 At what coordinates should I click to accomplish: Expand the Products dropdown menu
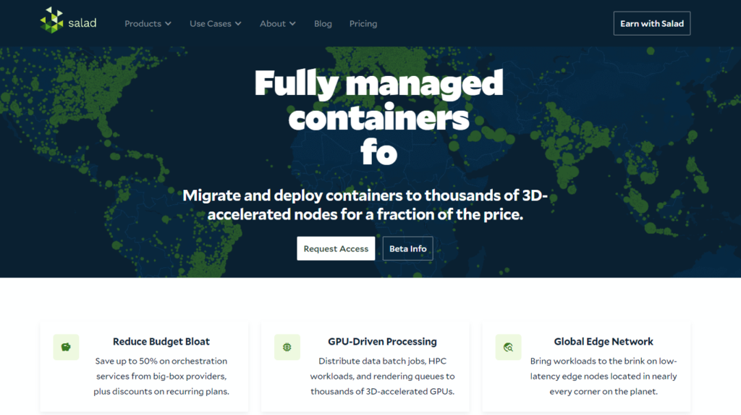pyautogui.click(x=148, y=24)
